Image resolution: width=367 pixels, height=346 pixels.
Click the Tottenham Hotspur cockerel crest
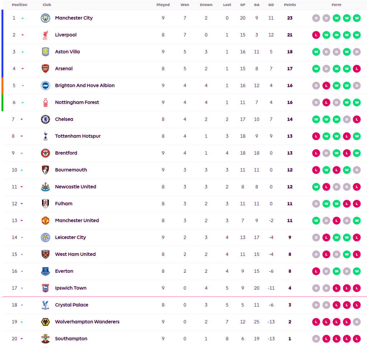coord(46,136)
